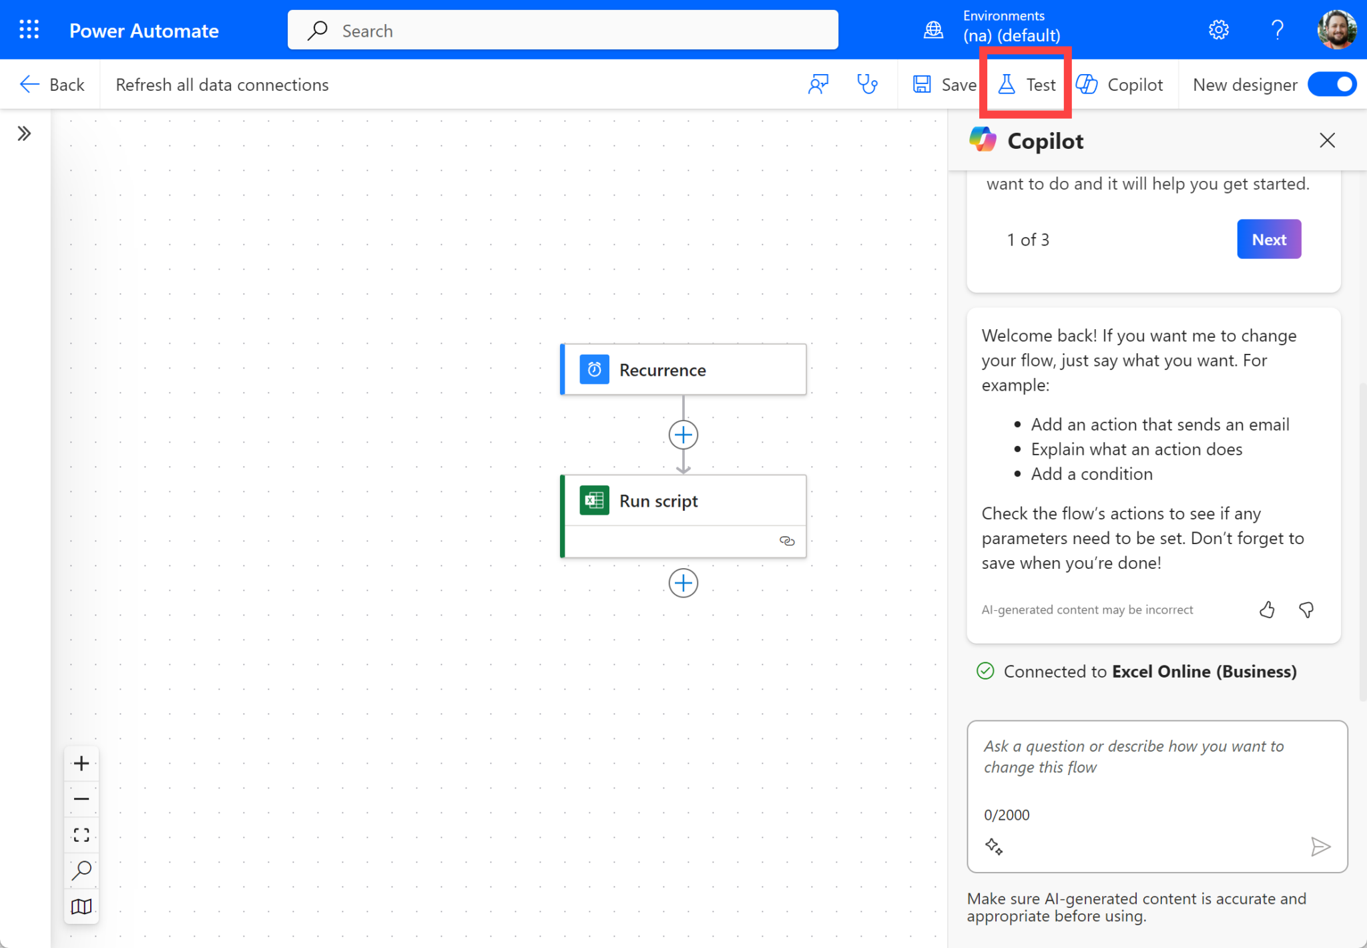
Task: Click thumbs up on Copilot response
Action: (1267, 610)
